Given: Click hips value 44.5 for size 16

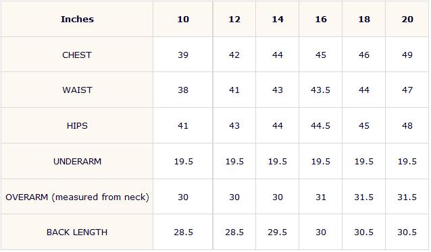Looking at the screenshot, I should [320, 125].
